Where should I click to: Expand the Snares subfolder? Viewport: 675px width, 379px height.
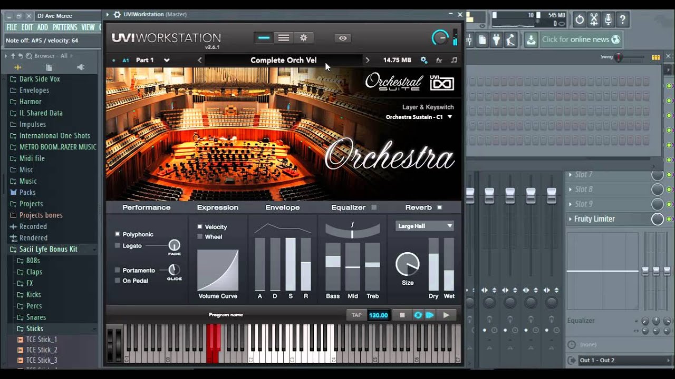click(x=36, y=317)
